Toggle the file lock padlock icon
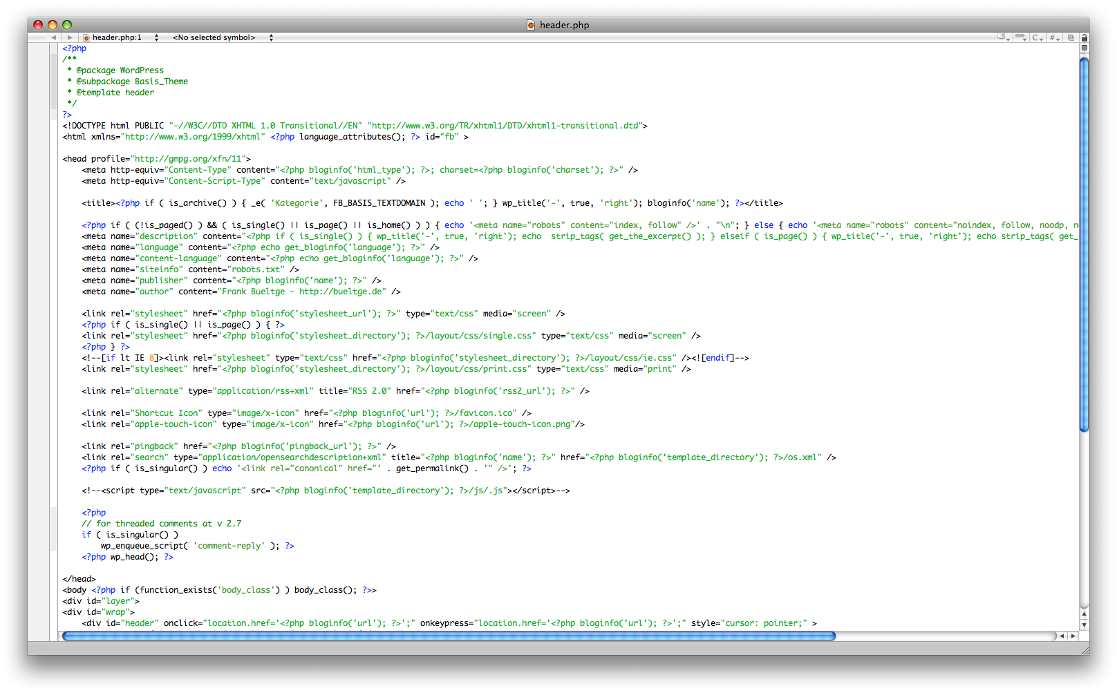This screenshot has height=693, width=1117. pyautogui.click(x=1085, y=37)
